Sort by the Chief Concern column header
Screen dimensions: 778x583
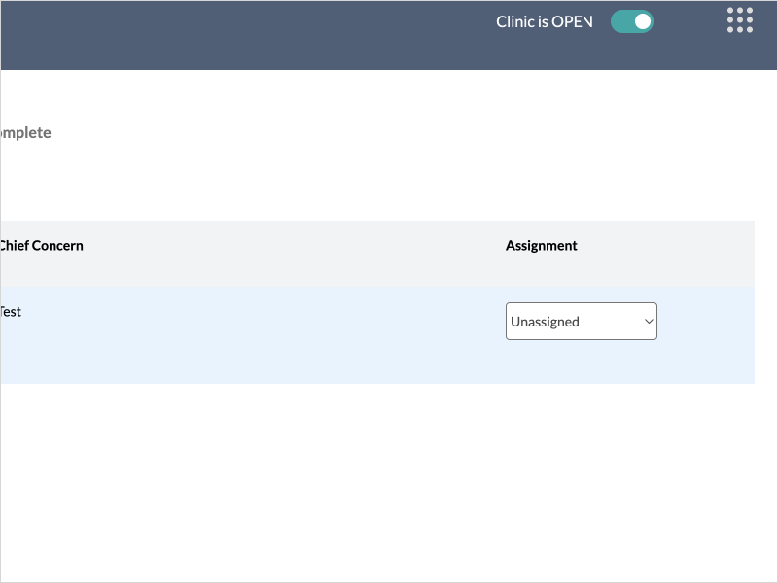tap(41, 246)
